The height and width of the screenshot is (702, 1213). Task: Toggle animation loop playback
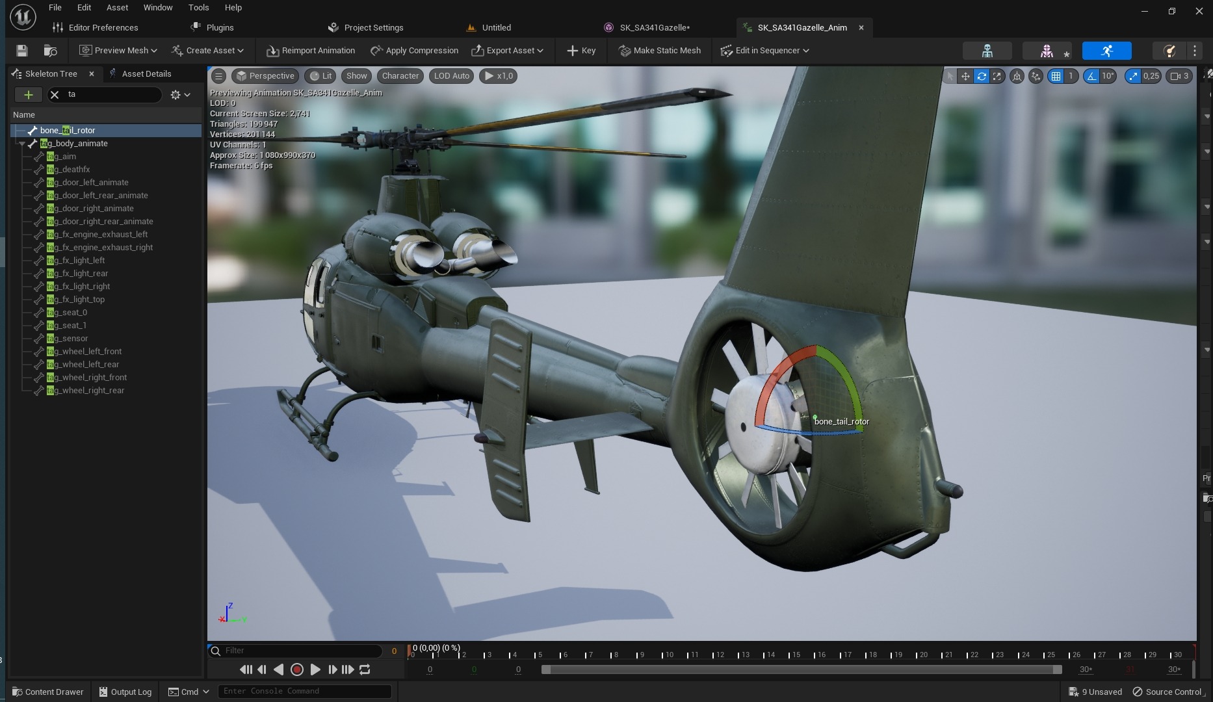click(x=365, y=669)
